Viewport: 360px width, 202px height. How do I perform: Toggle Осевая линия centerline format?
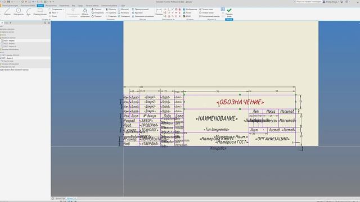(x=206, y=13)
